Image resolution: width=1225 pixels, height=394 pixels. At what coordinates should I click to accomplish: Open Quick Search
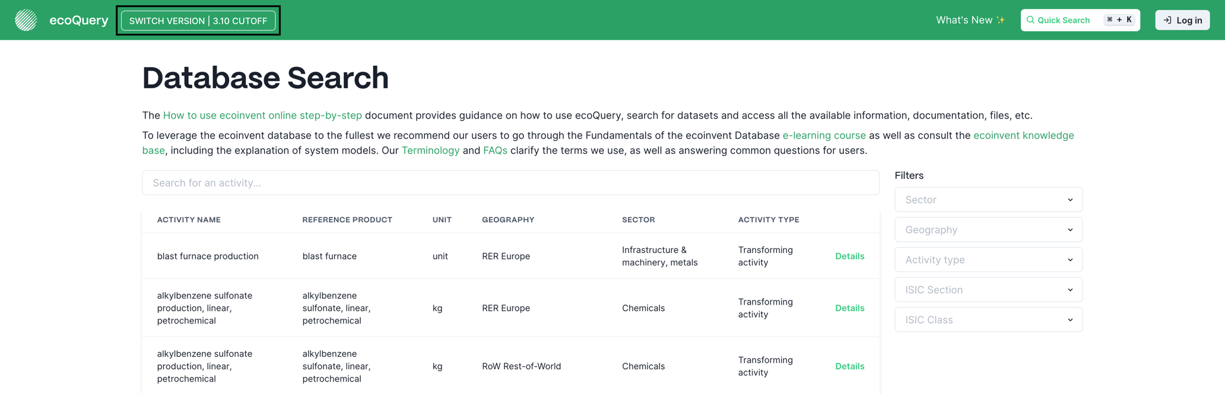click(x=1064, y=20)
